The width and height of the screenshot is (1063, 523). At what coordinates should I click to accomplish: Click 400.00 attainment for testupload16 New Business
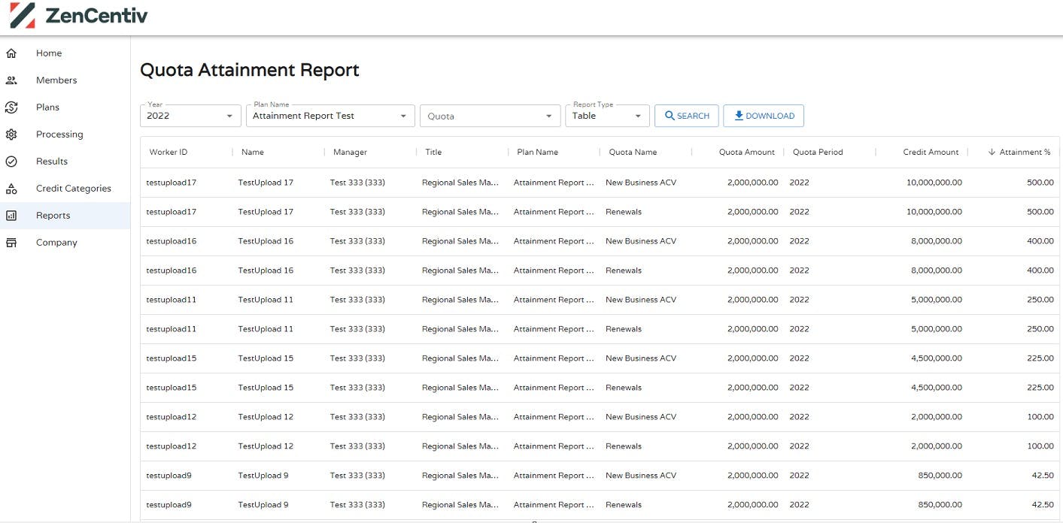[1040, 241]
